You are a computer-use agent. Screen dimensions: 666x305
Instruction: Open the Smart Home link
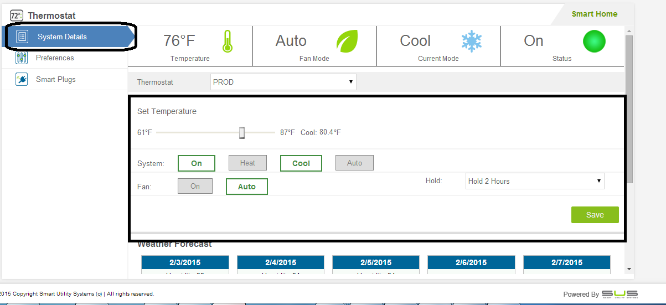[x=594, y=14]
